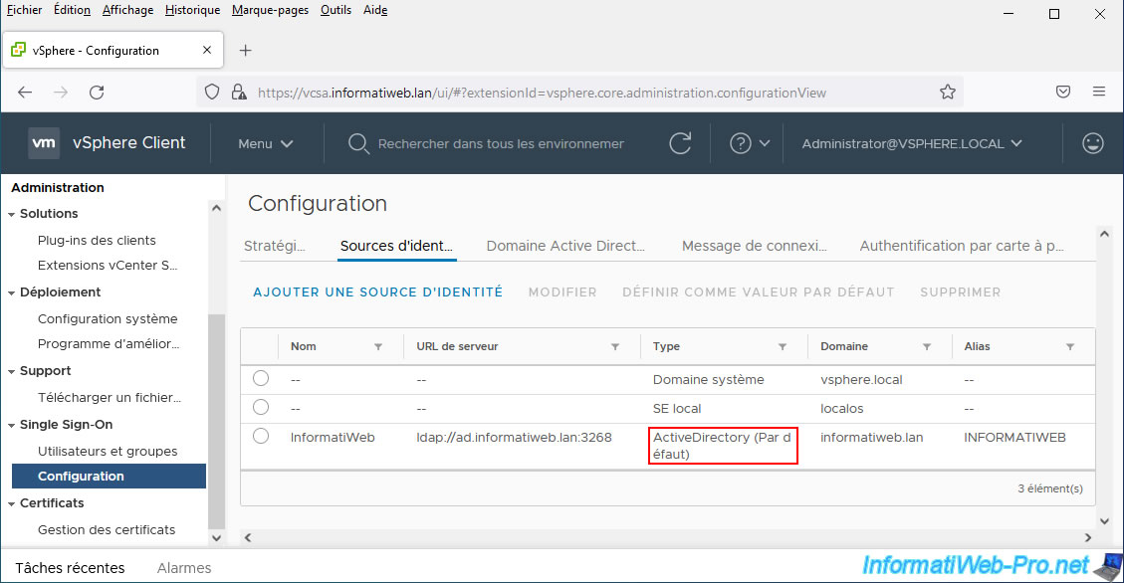Show the tracking protection shield info
Viewport: 1124px width, 583px height.
click(212, 93)
